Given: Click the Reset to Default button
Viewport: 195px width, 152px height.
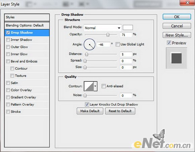Looking at the screenshot, I should click(x=120, y=111).
